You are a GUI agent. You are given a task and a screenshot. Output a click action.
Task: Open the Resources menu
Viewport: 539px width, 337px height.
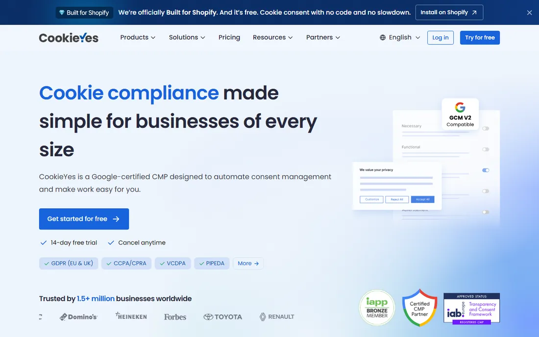point(272,37)
